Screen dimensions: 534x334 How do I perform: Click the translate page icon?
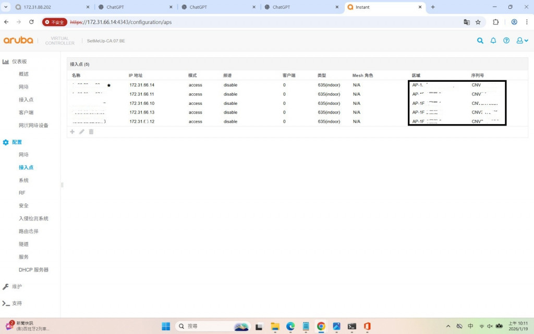pyautogui.click(x=467, y=22)
